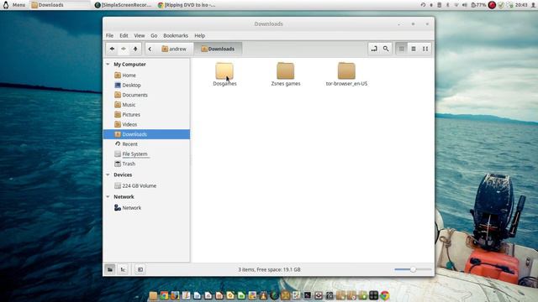The image size is (538, 302).
Task: Go forward with the right arrow button
Action: 124,49
